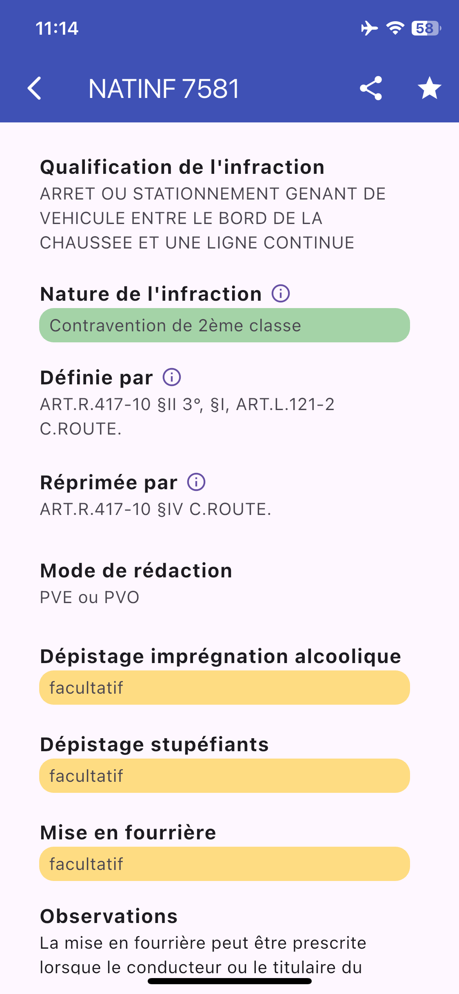This screenshot has height=994, width=459.
Task: Tap the ART.R.417-10 §IV C.ROUTE. reference
Action: coord(155,509)
